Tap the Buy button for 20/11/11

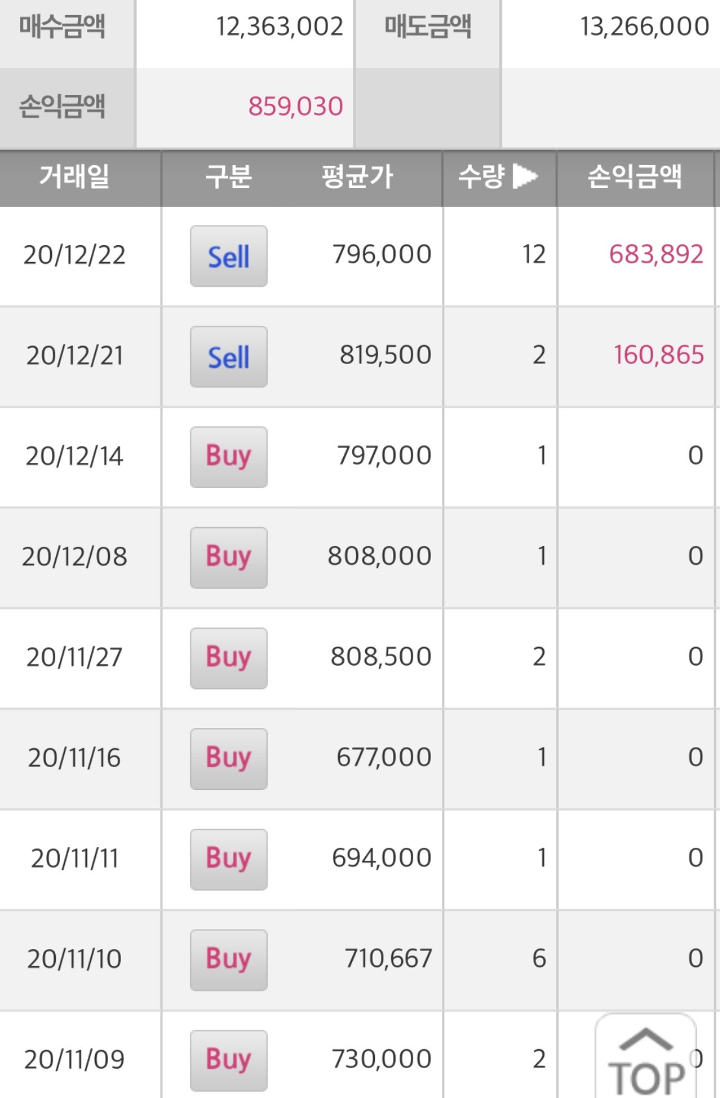point(228,859)
